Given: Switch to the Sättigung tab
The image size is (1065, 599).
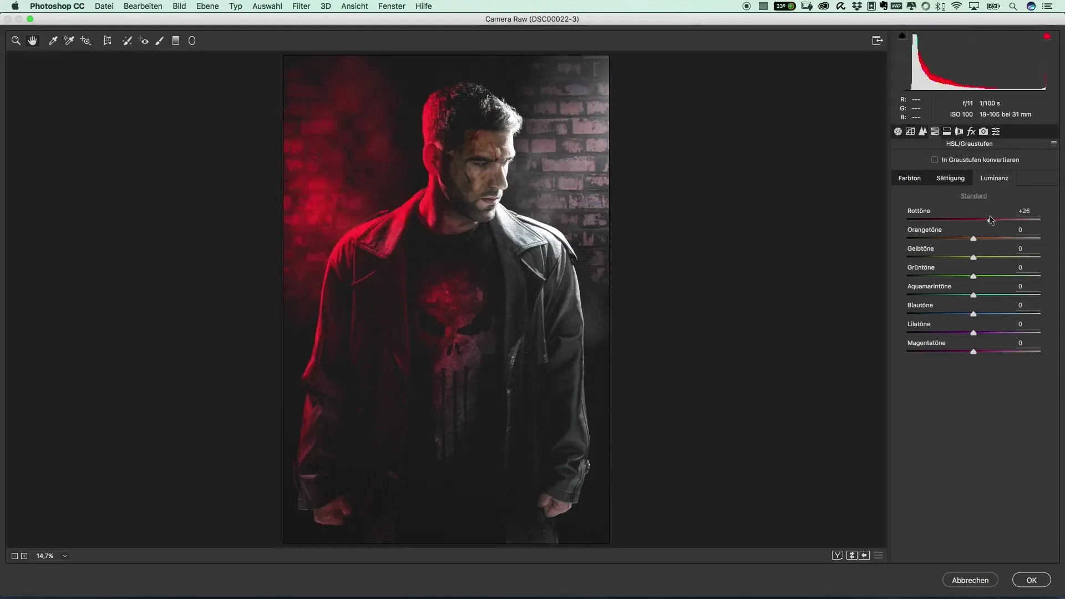Looking at the screenshot, I should 950,178.
